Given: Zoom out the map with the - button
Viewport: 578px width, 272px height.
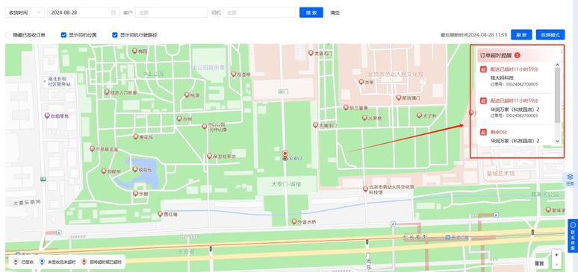Looking at the screenshot, I should 556,265.
